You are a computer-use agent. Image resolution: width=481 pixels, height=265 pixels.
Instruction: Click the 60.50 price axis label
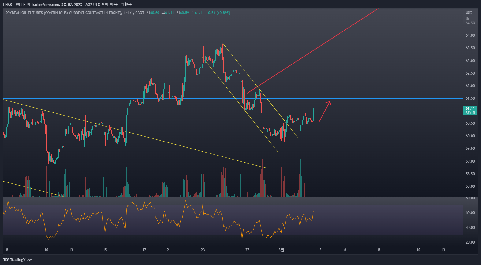pyautogui.click(x=470, y=123)
